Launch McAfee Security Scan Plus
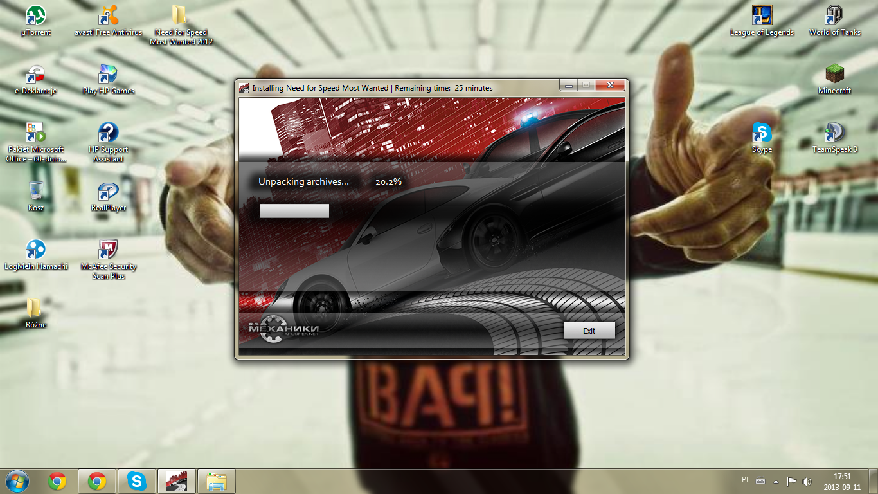Image resolution: width=878 pixels, height=494 pixels. 109,259
